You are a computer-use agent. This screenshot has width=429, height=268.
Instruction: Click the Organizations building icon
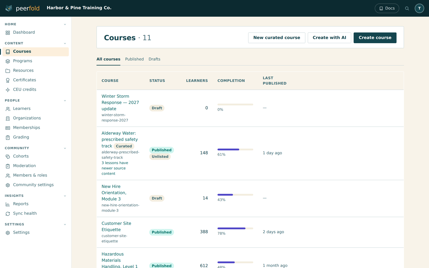pyautogui.click(x=8, y=118)
